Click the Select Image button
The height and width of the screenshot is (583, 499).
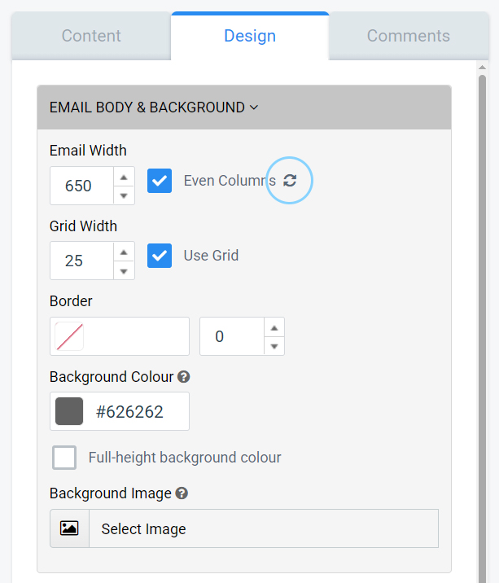(x=244, y=528)
